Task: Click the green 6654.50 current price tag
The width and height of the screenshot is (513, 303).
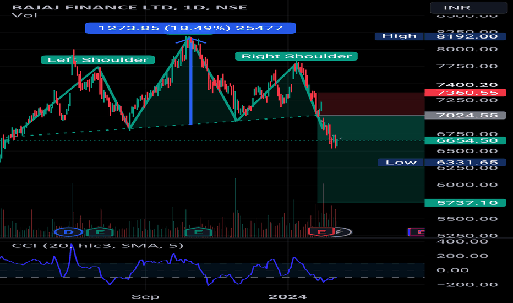Action: click(465, 140)
